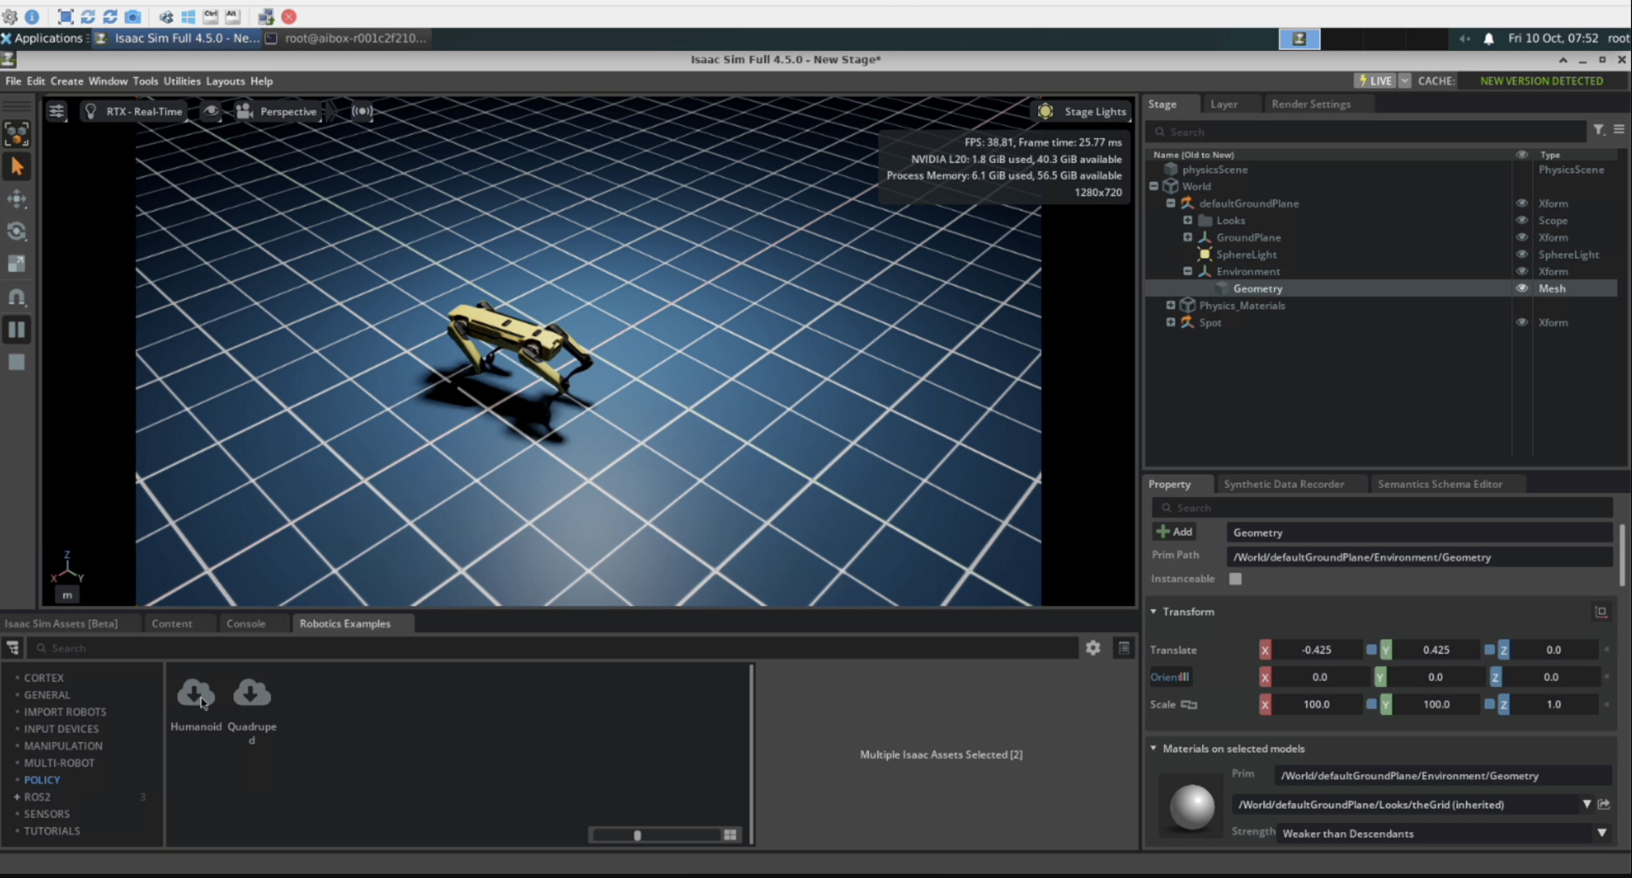Click the Scale tool icon
The width and height of the screenshot is (1632, 878).
[x=17, y=264]
